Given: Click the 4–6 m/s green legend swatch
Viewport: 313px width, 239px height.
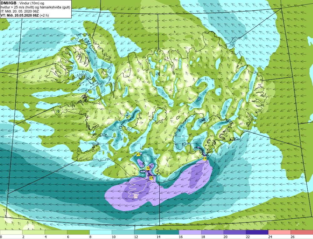Looking at the screenshot, I should coord(56,232).
